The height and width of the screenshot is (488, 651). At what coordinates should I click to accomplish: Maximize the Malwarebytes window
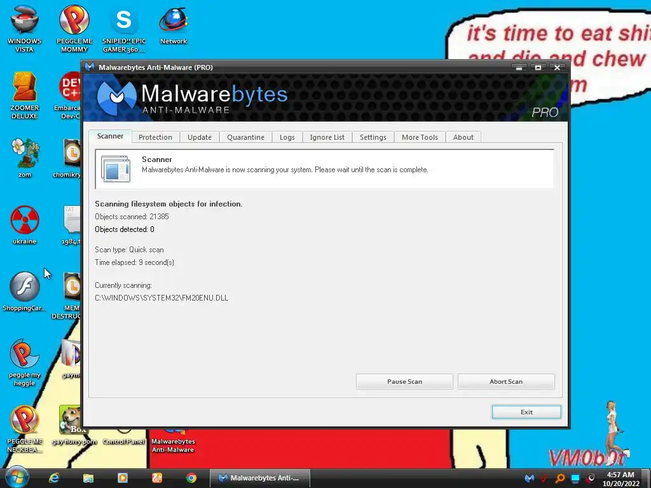pyautogui.click(x=538, y=67)
